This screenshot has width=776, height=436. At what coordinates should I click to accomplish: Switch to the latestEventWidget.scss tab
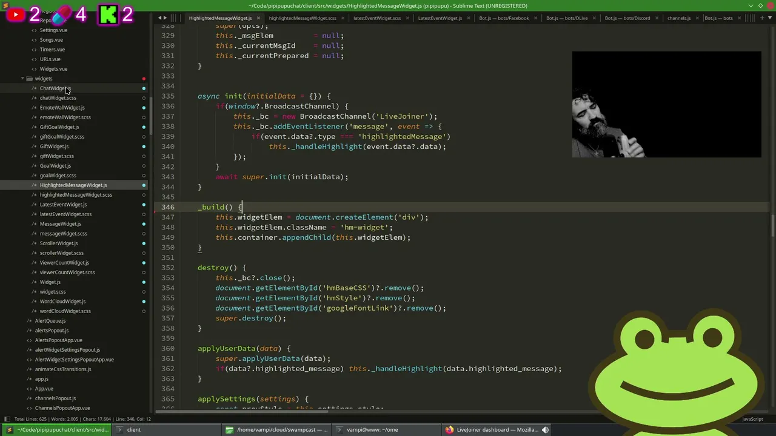pyautogui.click(x=376, y=18)
